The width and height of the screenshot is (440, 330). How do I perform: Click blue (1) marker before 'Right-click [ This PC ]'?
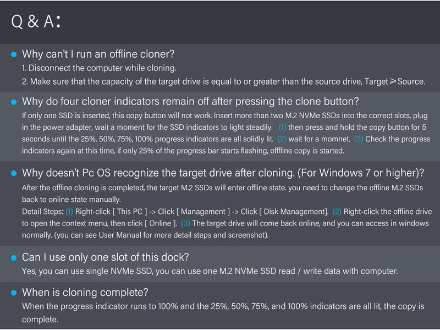(69, 212)
